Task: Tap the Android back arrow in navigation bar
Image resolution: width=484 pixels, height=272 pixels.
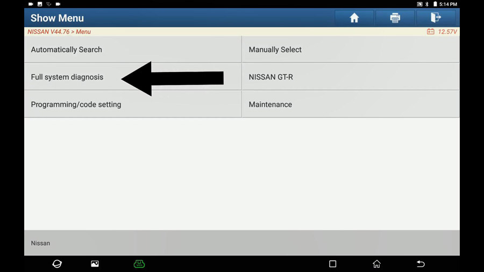Action: (421, 264)
